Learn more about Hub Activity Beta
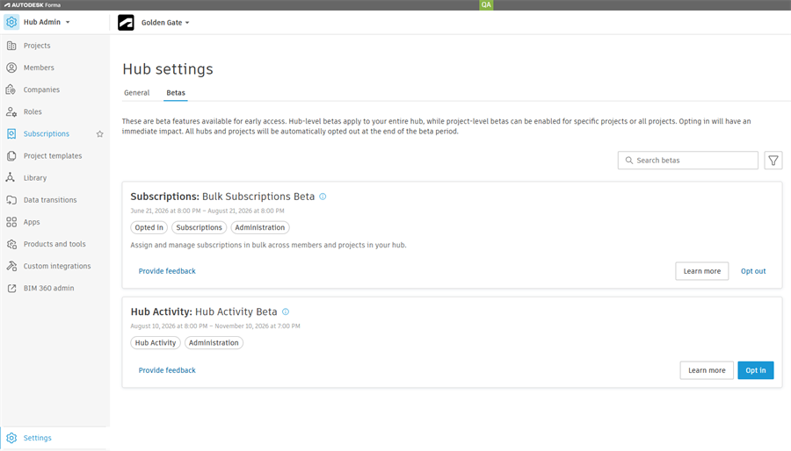Viewport: 791px width, 451px height. click(707, 370)
